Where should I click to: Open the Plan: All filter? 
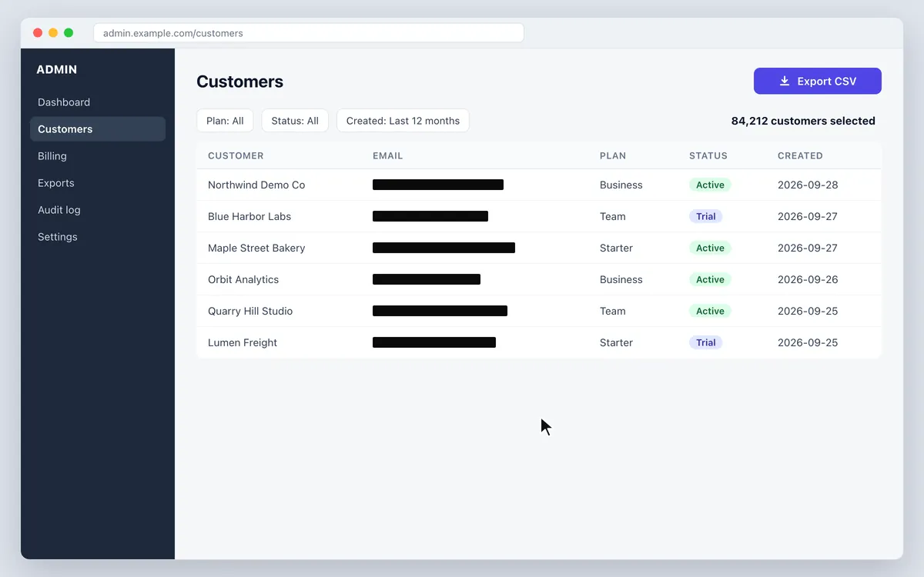[x=225, y=121]
